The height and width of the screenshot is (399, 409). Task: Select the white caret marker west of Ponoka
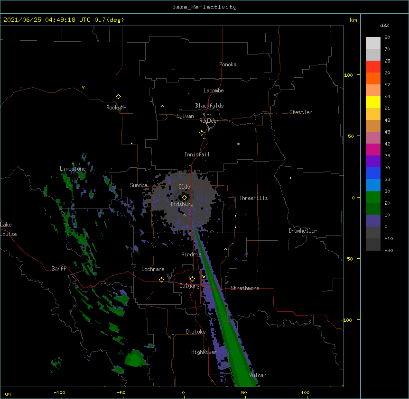(173, 70)
